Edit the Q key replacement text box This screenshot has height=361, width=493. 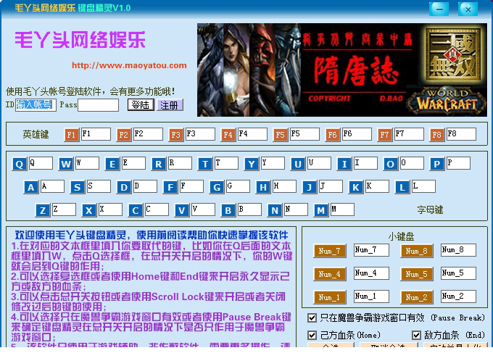(x=41, y=163)
